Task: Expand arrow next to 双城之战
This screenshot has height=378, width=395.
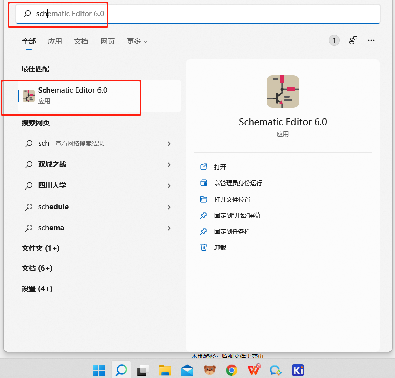Action: tap(169, 165)
